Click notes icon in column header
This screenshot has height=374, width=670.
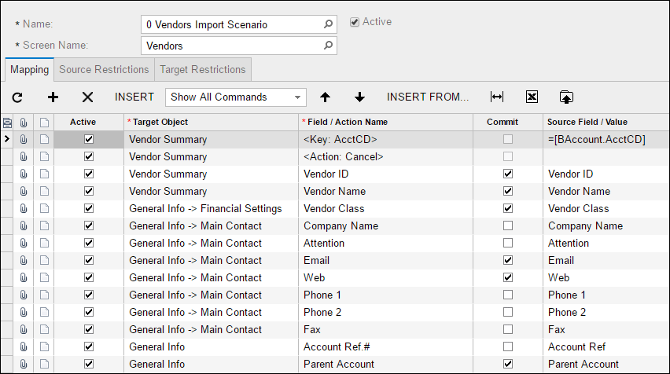coord(44,123)
